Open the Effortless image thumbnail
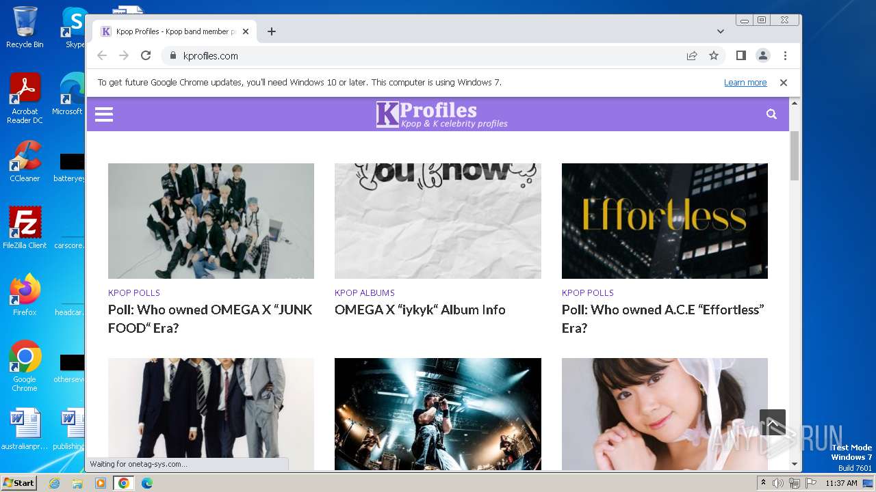This screenshot has height=492, width=876. click(x=665, y=221)
